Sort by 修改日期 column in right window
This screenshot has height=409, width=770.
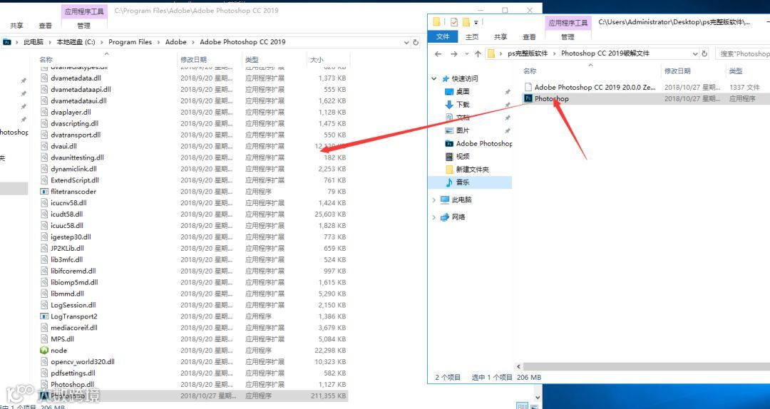click(x=677, y=71)
